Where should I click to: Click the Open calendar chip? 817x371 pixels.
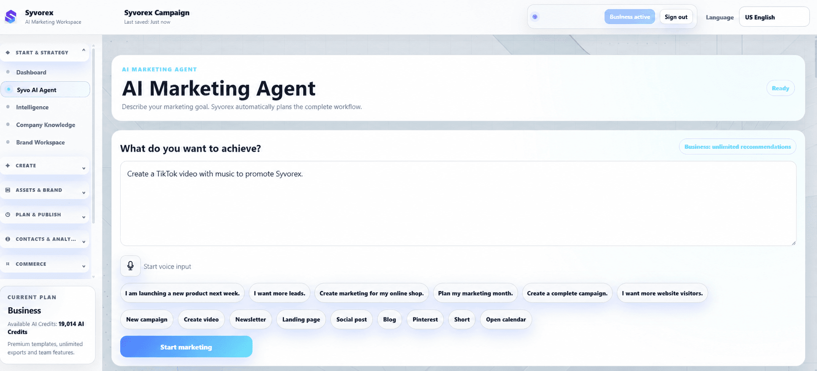(x=506, y=320)
